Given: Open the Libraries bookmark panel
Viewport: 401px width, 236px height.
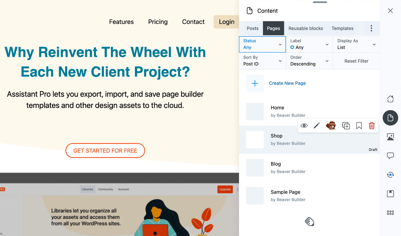Looking at the screenshot, I should pos(390,193).
